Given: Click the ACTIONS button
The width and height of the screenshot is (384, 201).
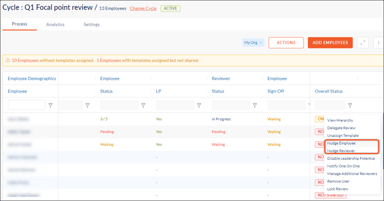Looking at the screenshot, I should pos(286,42).
